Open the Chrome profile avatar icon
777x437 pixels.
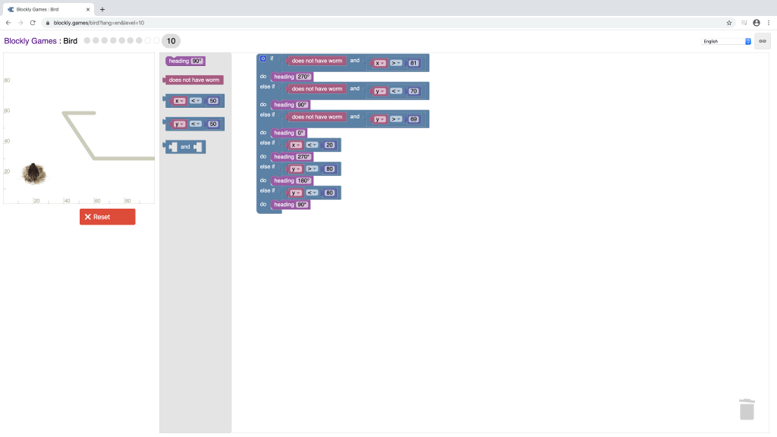756,23
